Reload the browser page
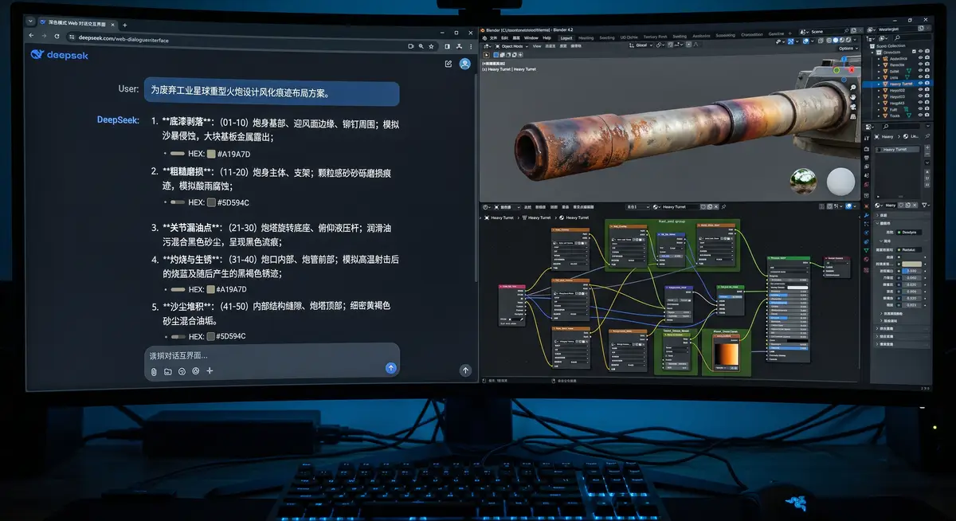The image size is (956, 521). (x=58, y=37)
